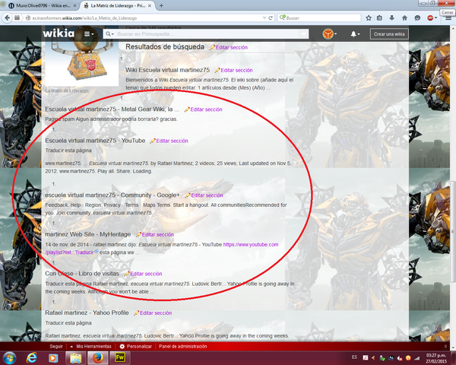Open the search scope dropdown by the magnifier
The image size is (456, 365).
coord(109,34)
